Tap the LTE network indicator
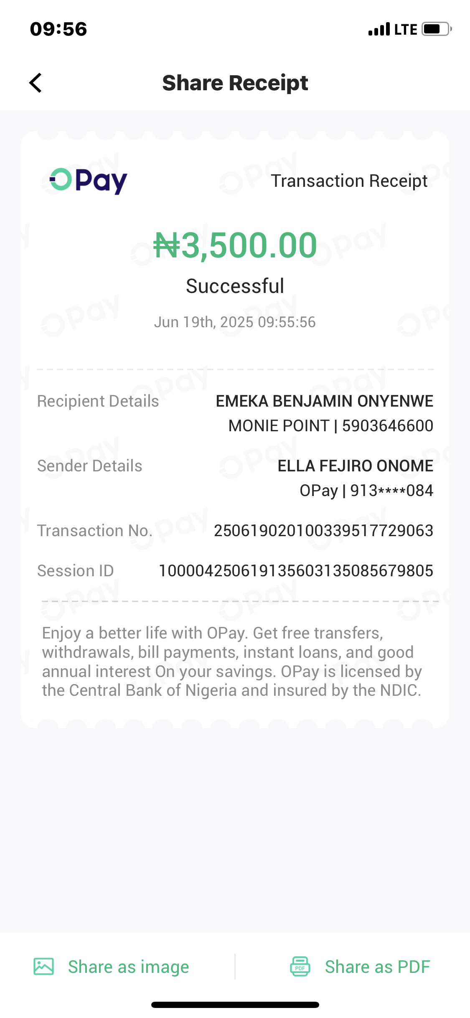Image resolution: width=470 pixels, height=1018 pixels. (x=406, y=29)
